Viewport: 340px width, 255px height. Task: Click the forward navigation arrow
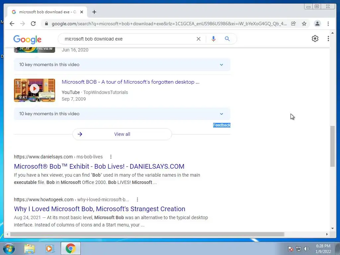point(23,24)
